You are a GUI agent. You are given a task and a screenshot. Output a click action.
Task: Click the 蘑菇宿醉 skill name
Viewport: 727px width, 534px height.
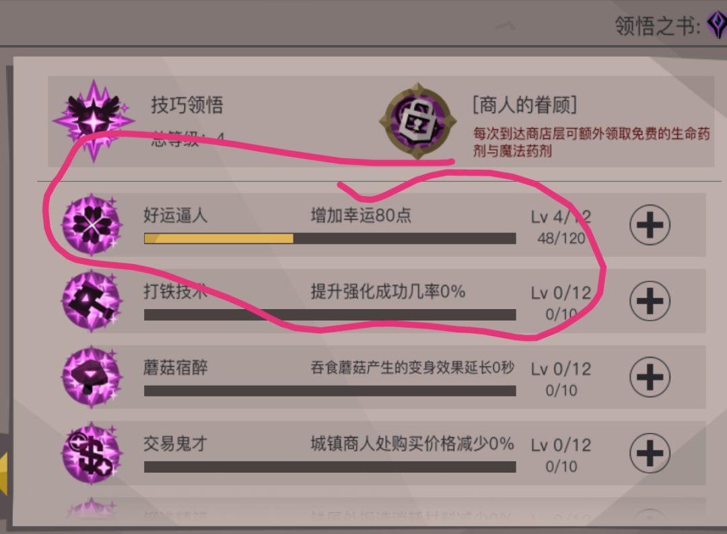tap(175, 368)
